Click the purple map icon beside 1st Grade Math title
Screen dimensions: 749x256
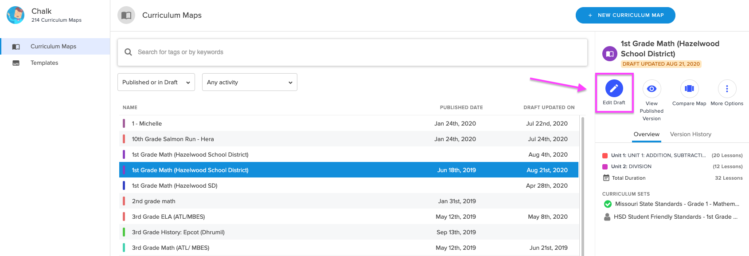[609, 54]
